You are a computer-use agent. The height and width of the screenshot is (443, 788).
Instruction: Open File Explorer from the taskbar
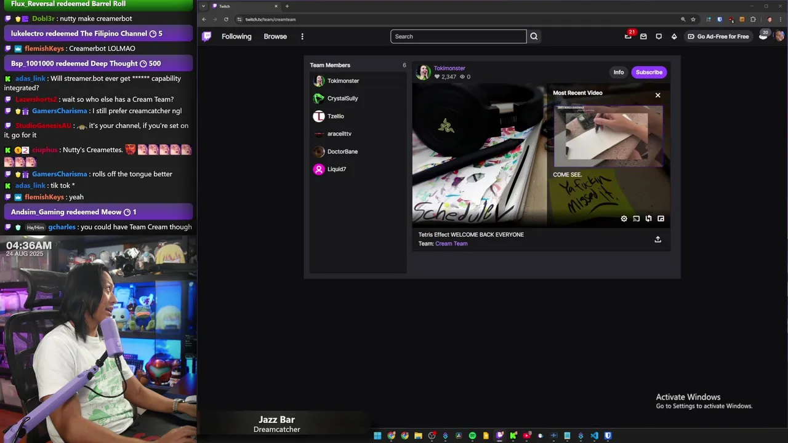click(418, 436)
